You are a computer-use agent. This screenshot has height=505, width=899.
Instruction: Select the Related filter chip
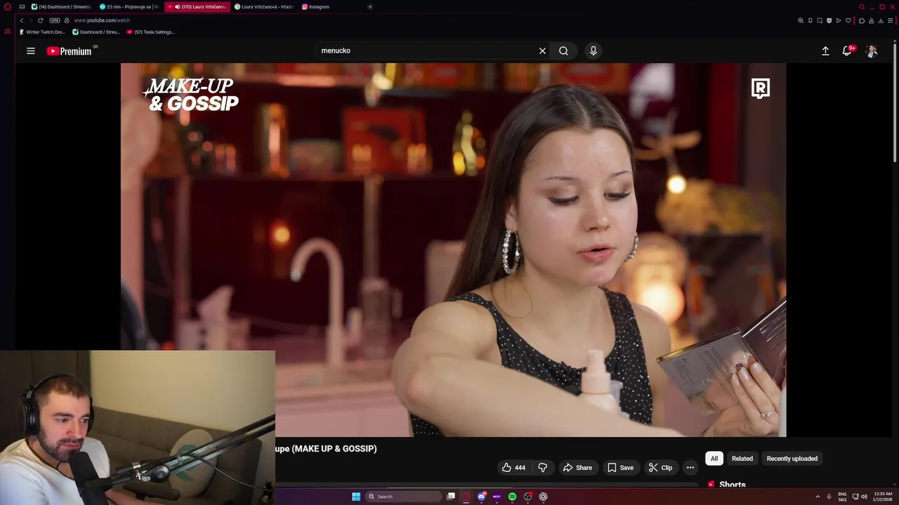[x=742, y=459]
